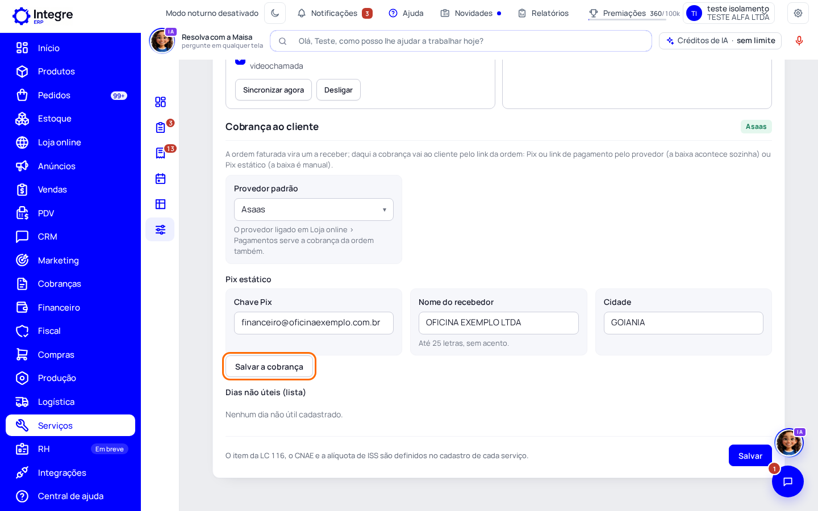Click the red microphone icon
818x511 pixels.
(799, 41)
